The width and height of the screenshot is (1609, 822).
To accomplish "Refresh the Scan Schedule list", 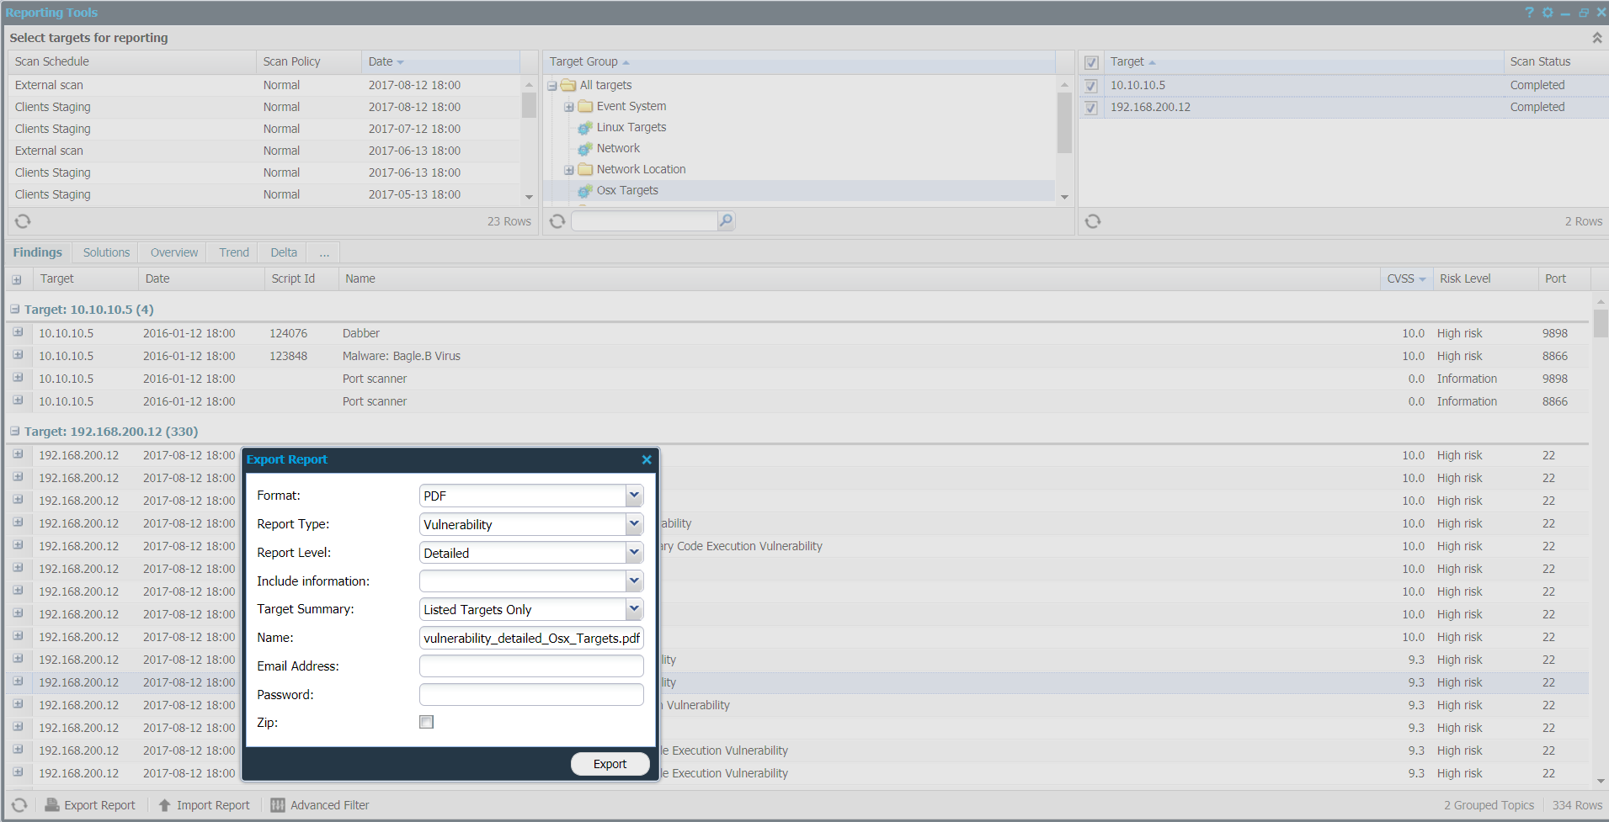I will pyautogui.click(x=23, y=220).
